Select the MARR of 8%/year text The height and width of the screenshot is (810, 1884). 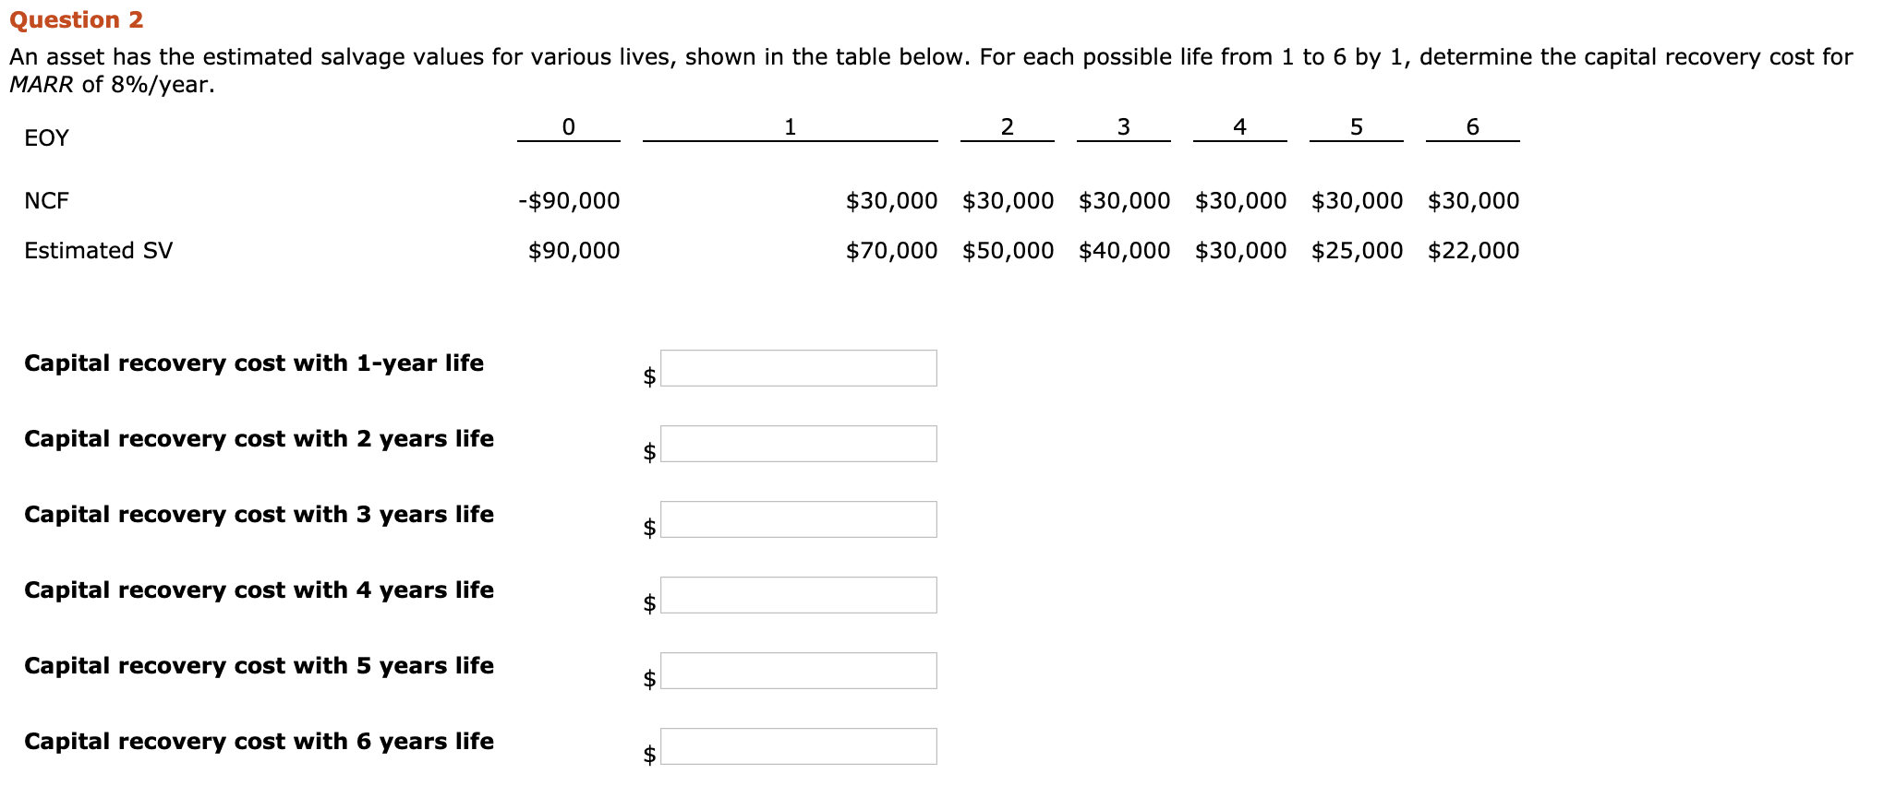coord(111,85)
